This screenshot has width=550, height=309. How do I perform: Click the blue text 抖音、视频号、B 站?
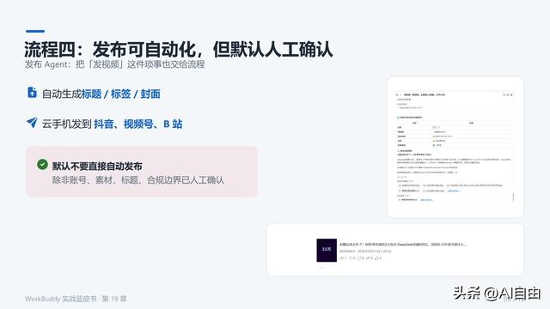(137, 124)
